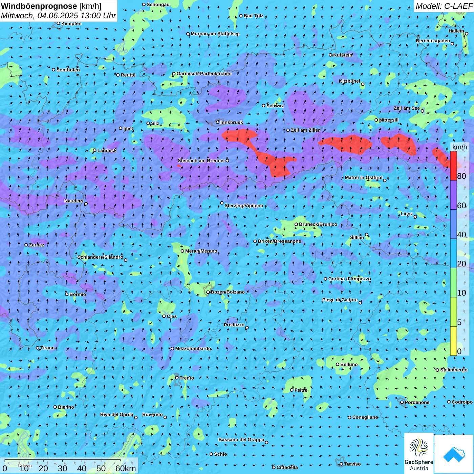
Task: Click the yellow 0 km/h legend color
Action: pyautogui.click(x=453, y=341)
